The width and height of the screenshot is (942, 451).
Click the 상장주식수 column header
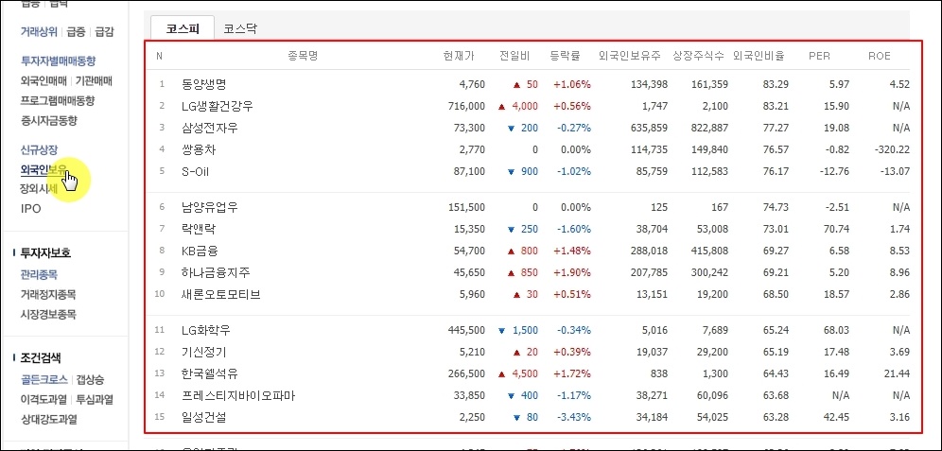coord(700,57)
